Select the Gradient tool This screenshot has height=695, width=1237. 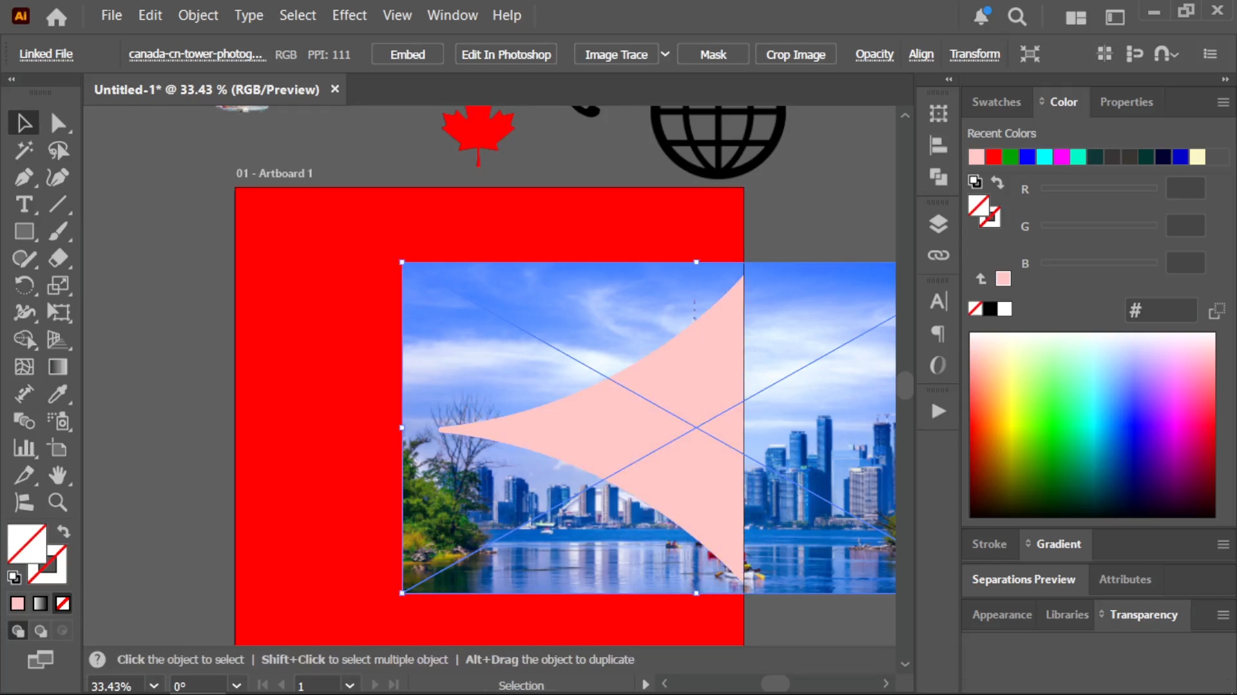[x=58, y=367]
